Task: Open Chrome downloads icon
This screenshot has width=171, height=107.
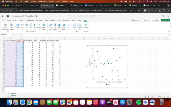Action: pos(160,10)
